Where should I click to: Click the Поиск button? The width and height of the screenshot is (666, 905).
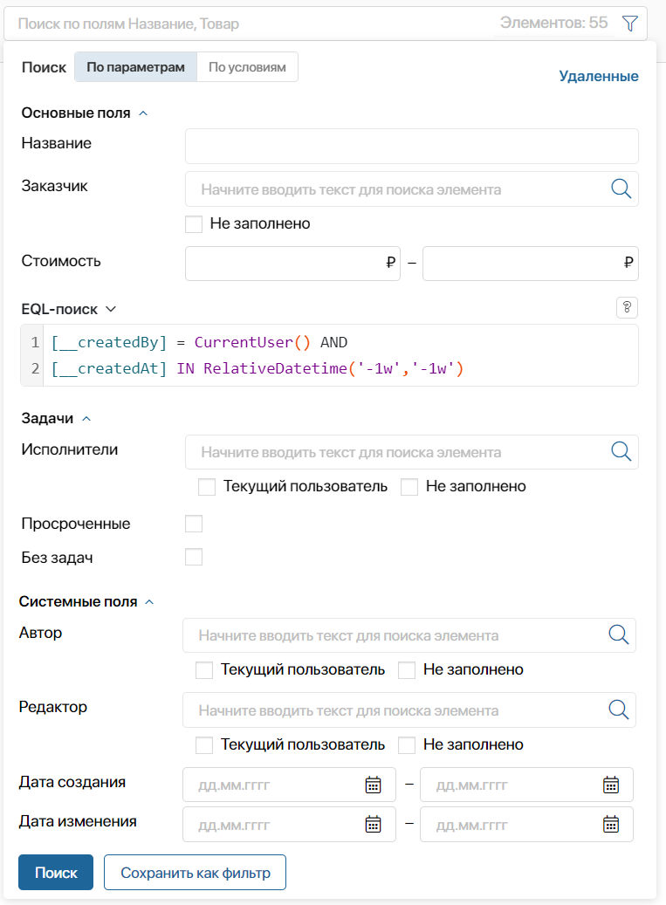point(56,872)
